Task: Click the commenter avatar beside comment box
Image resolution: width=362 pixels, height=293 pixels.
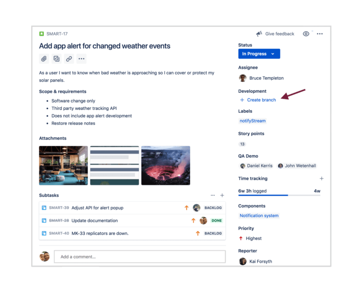Action: click(x=45, y=257)
